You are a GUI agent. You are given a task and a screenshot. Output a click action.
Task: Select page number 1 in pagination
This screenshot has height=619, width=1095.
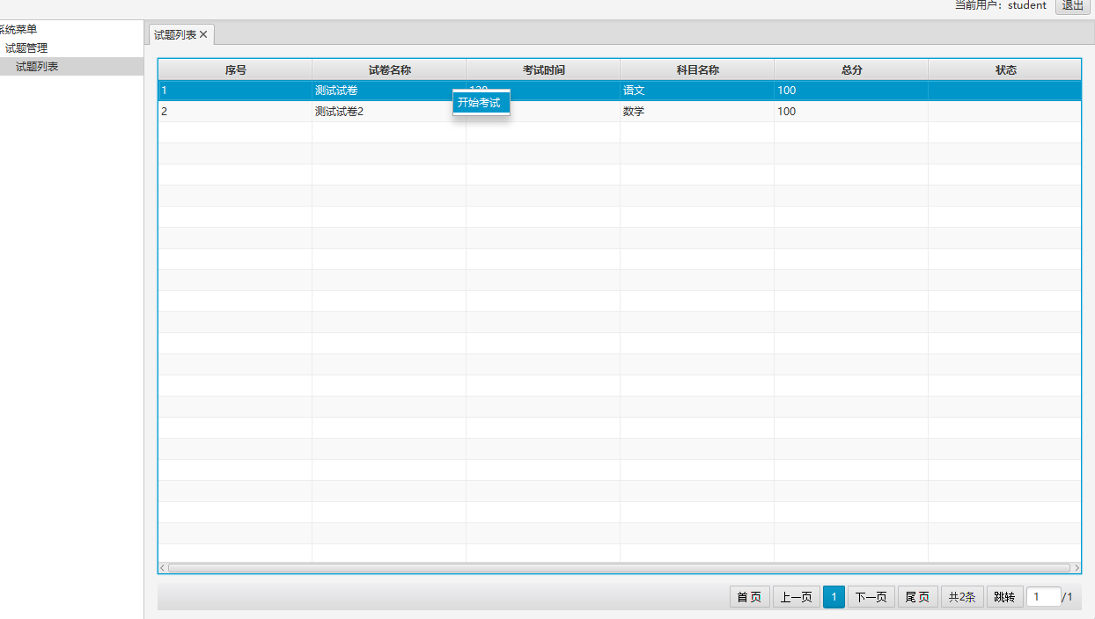coord(833,597)
